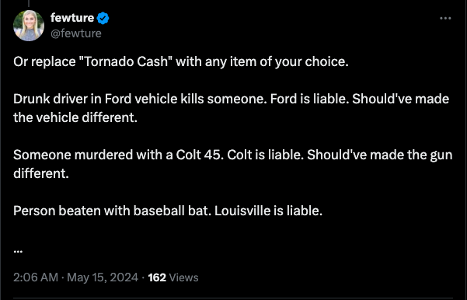Screen dimensions: 467x300
Task: Open the @fewture handle link
Action: (76, 33)
